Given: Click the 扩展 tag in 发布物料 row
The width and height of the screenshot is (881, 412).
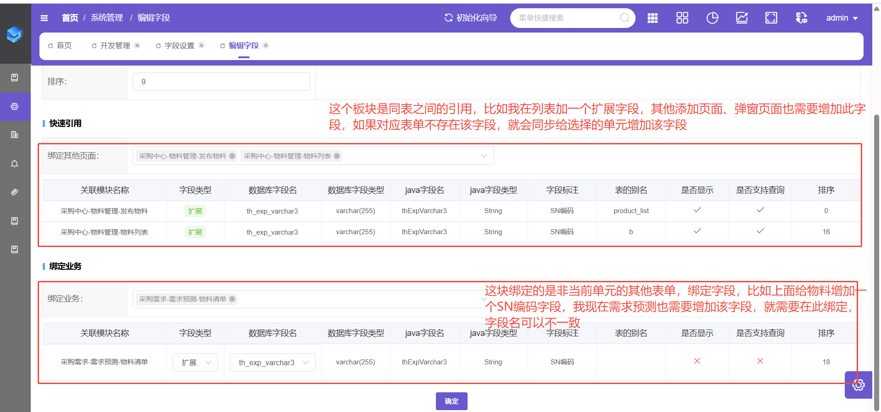Looking at the screenshot, I should pos(195,211).
